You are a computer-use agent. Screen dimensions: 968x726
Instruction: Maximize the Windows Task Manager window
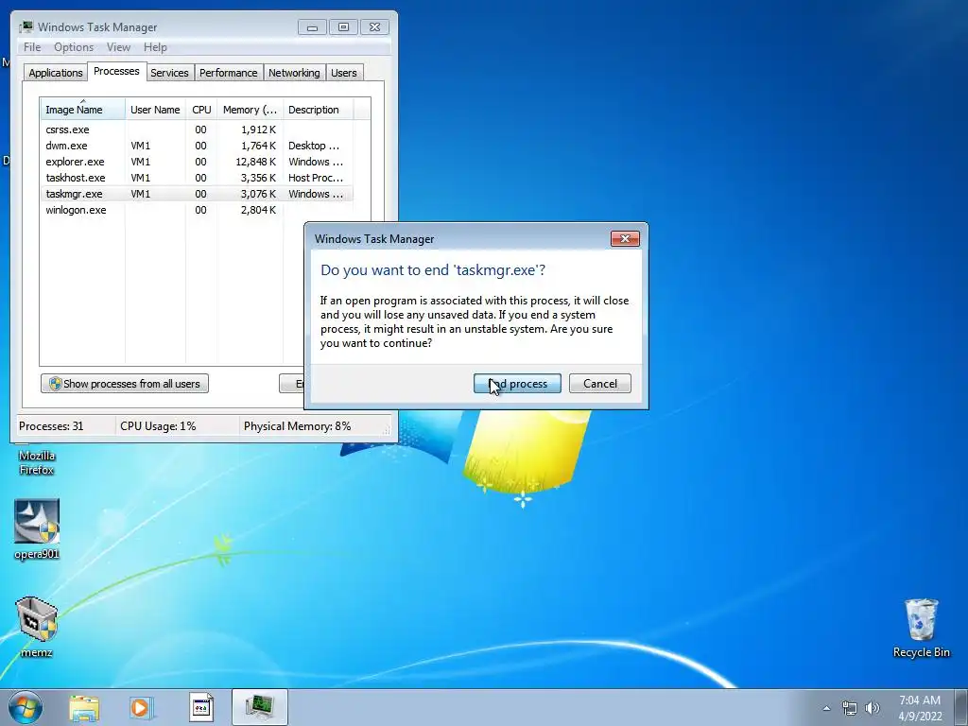pyautogui.click(x=343, y=27)
